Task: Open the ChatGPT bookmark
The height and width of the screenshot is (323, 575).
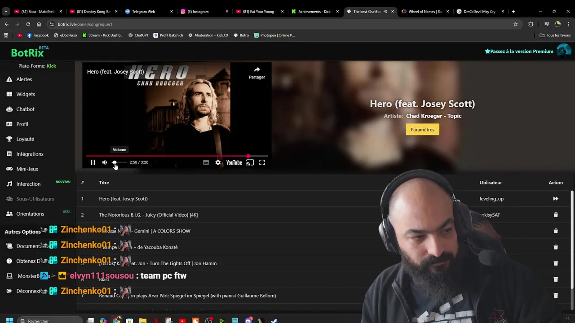Action: (138, 35)
